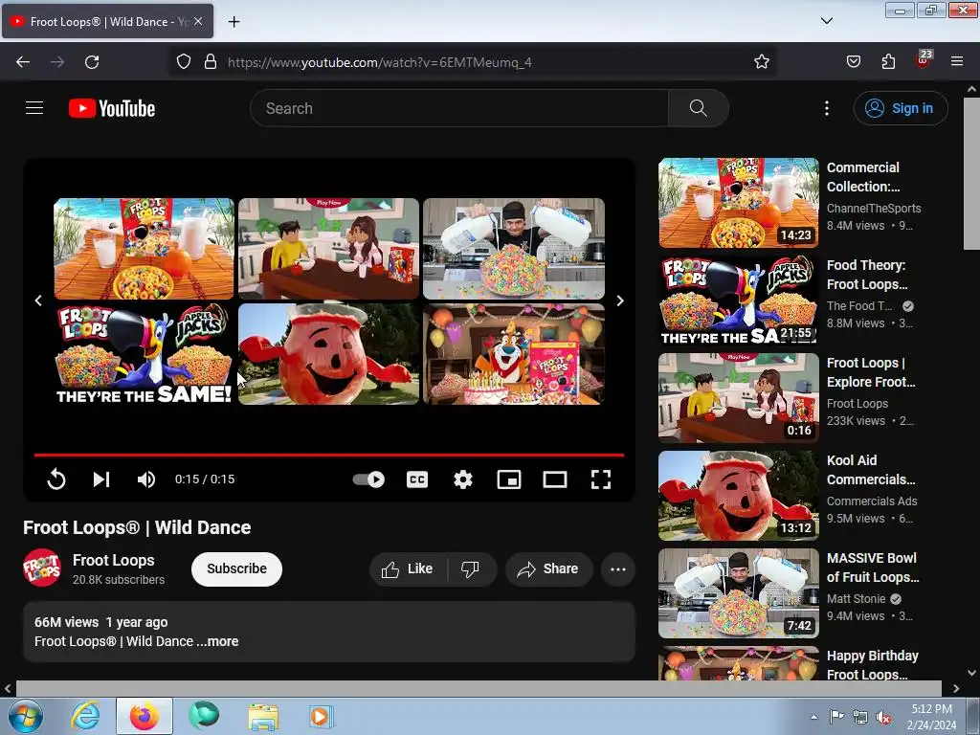Close the Froot Loops tab
This screenshot has height=735, width=980.
[198, 21]
